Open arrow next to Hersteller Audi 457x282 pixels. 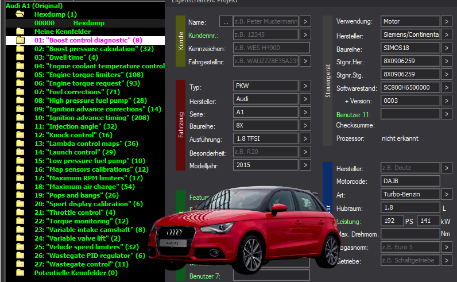tap(305, 99)
